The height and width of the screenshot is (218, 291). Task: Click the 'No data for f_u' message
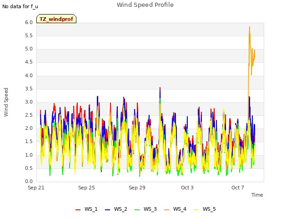(x=20, y=6)
